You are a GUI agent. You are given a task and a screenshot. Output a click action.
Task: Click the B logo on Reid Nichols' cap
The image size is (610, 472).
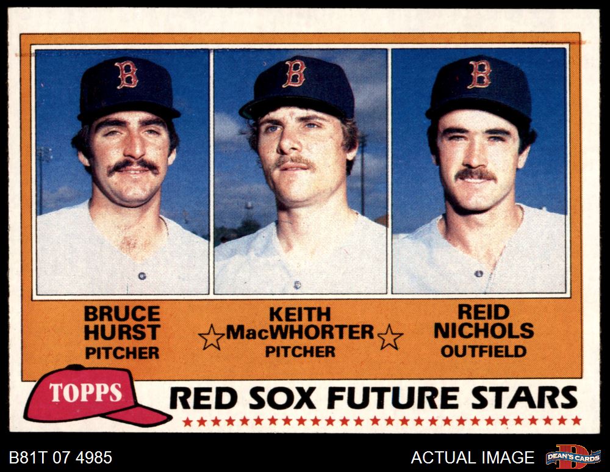click(479, 74)
